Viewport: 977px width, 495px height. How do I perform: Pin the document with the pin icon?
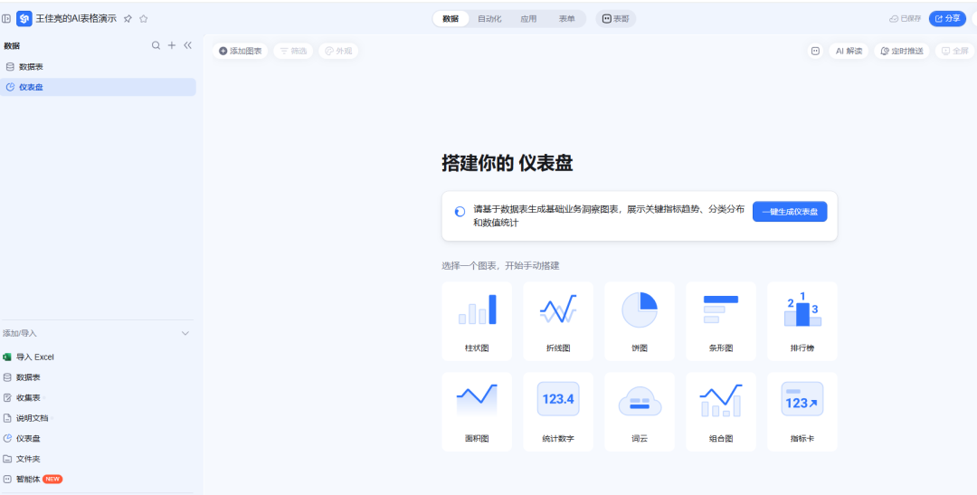[x=128, y=19]
